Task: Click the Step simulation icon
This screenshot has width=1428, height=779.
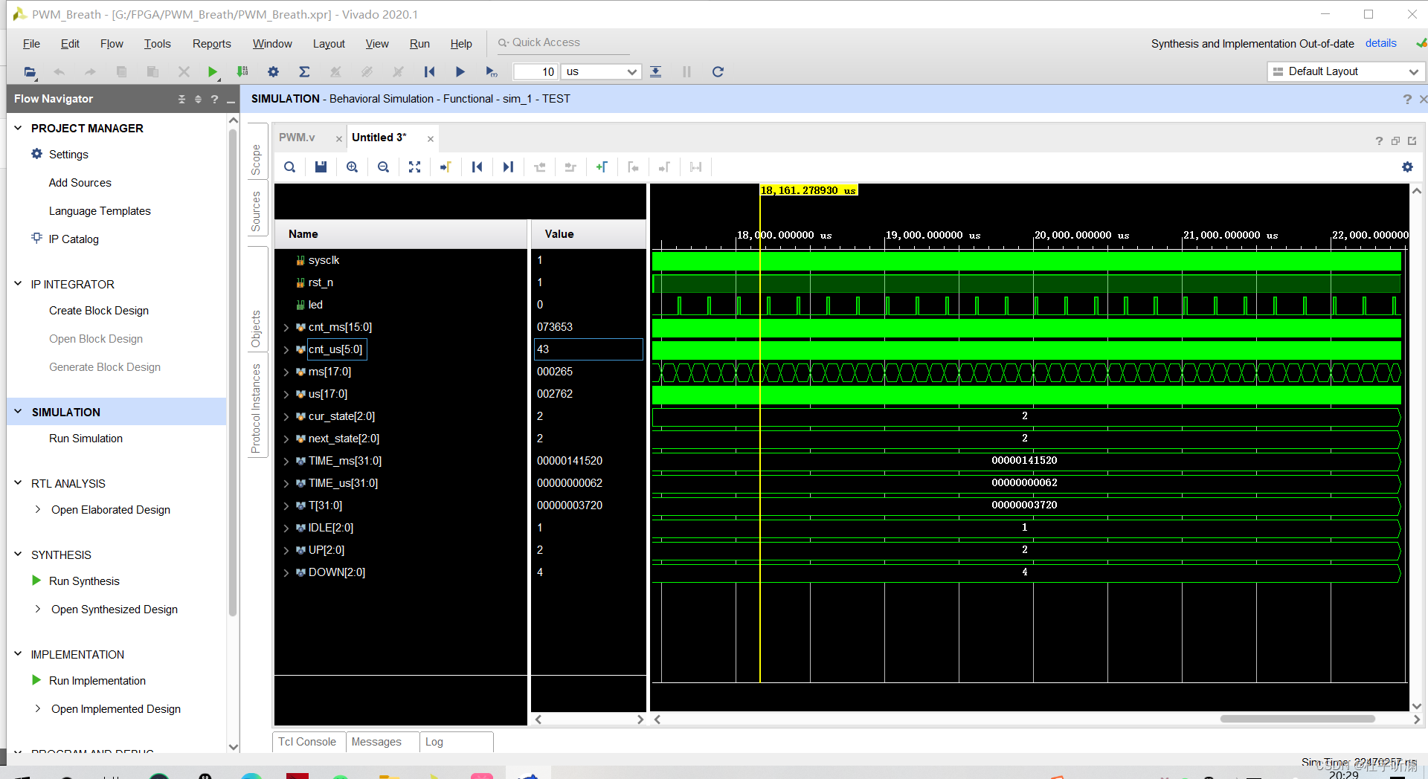Action: [x=655, y=72]
